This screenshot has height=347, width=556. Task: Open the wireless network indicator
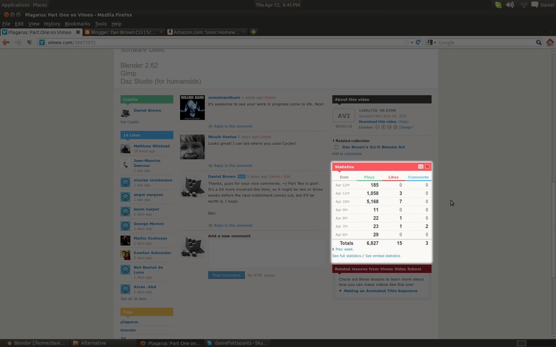click(524, 5)
